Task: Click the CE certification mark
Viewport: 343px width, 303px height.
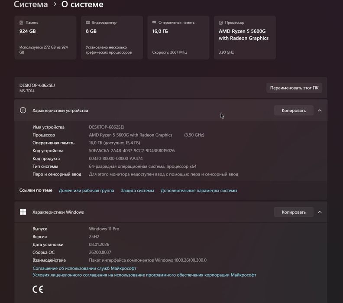Action: 38,289
